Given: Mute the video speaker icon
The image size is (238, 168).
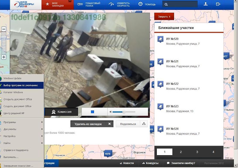Looking at the screenshot, I should (x=110, y=112).
